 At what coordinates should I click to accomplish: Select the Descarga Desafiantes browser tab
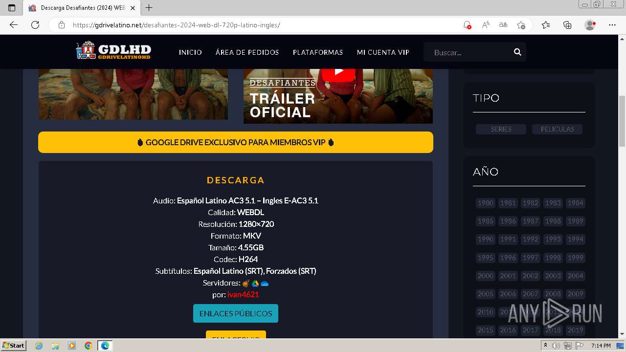82,8
